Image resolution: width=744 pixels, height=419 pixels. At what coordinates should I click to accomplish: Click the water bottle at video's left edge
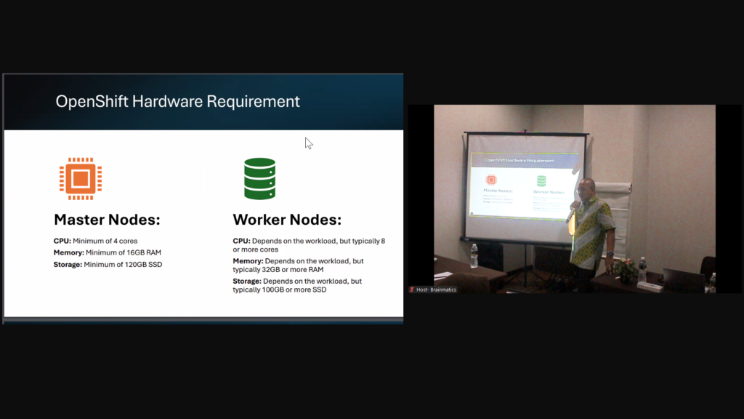pyautogui.click(x=474, y=256)
